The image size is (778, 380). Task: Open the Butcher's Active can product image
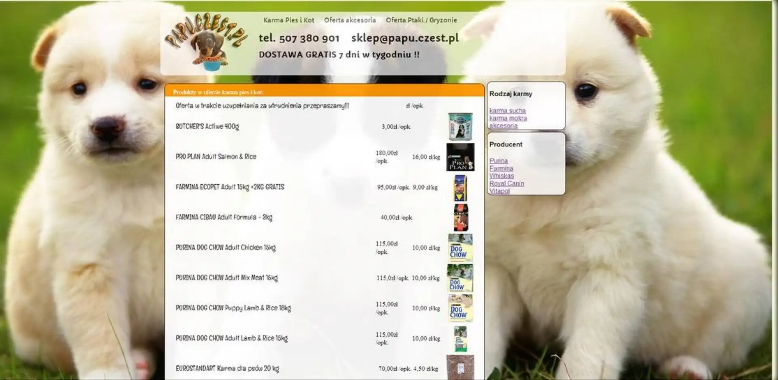[x=460, y=127]
